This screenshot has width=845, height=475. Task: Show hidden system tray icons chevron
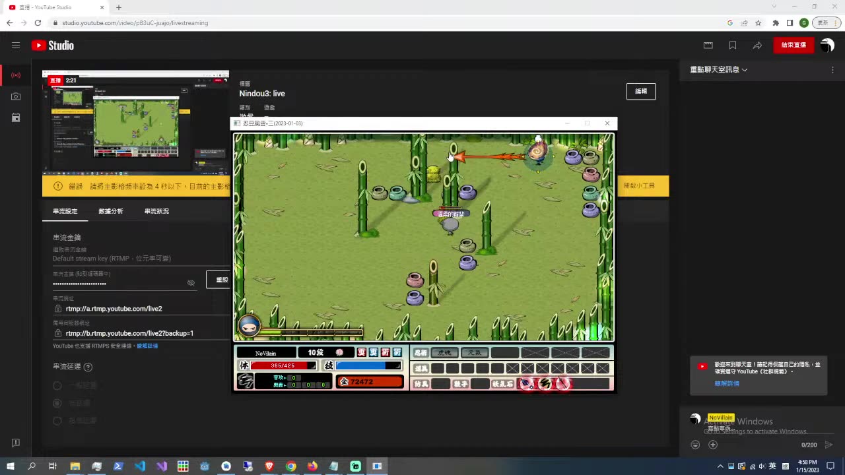point(720,466)
